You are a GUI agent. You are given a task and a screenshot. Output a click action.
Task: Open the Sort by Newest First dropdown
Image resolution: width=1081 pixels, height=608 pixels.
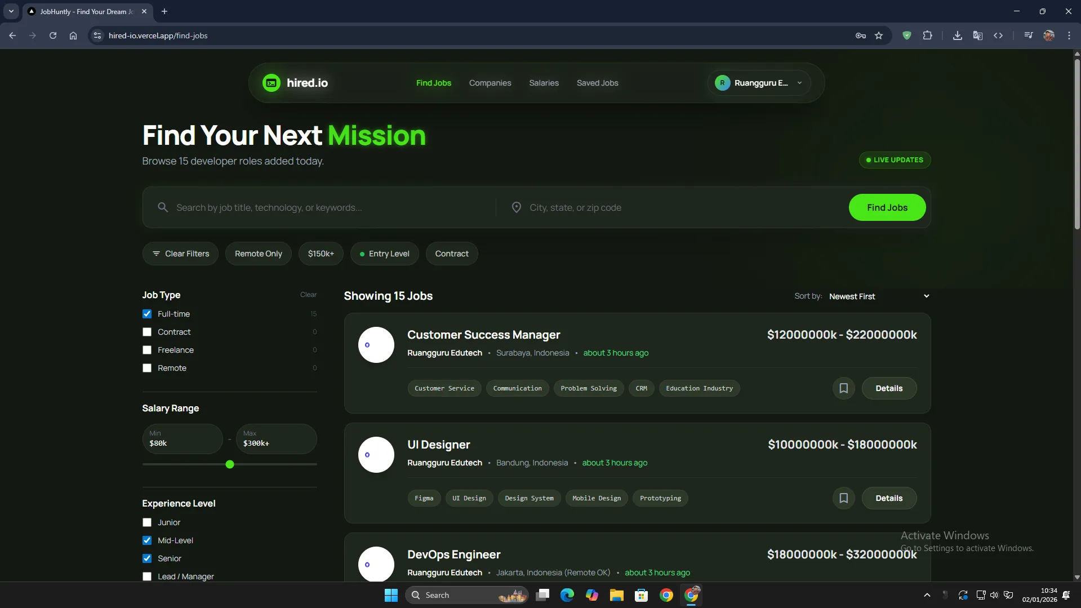coord(879,296)
